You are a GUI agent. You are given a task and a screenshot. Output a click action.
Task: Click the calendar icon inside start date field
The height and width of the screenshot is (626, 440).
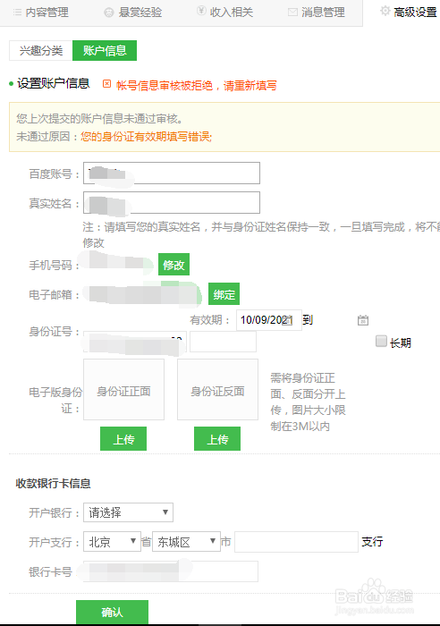point(287,320)
